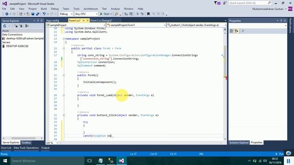Open the Architecture menu
The height and width of the screenshot is (165, 294).
point(90,9)
